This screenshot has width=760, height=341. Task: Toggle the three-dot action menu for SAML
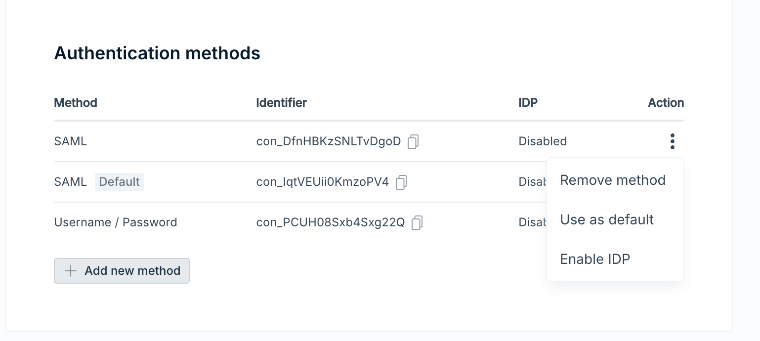click(x=672, y=141)
